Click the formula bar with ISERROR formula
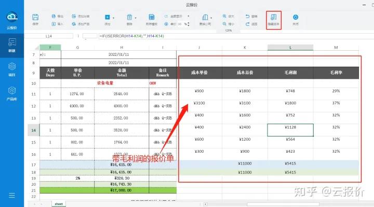 click(236, 36)
